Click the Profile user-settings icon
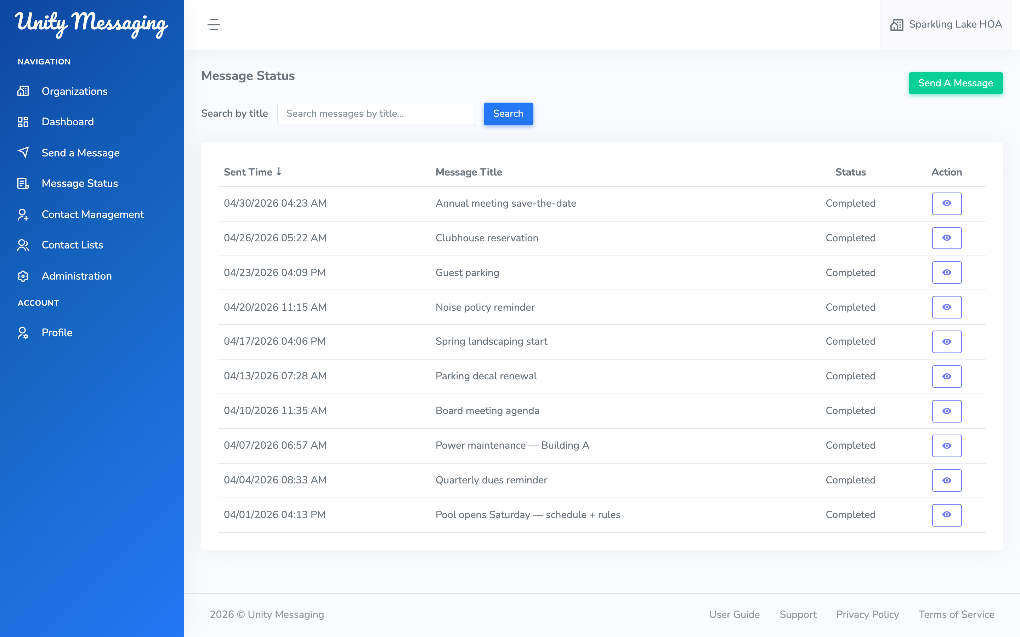Viewport: 1020px width, 637px height. pos(23,333)
